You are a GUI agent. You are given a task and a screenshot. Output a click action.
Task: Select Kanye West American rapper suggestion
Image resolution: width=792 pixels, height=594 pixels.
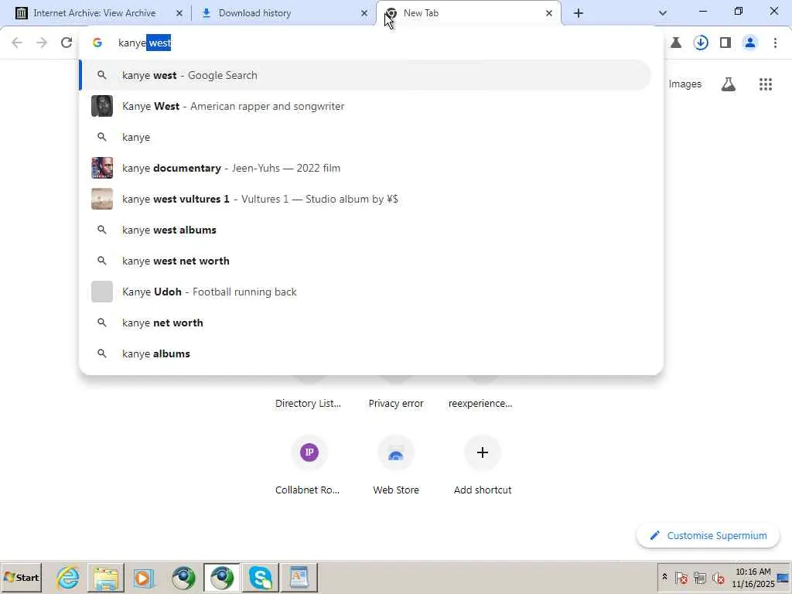coord(365,106)
